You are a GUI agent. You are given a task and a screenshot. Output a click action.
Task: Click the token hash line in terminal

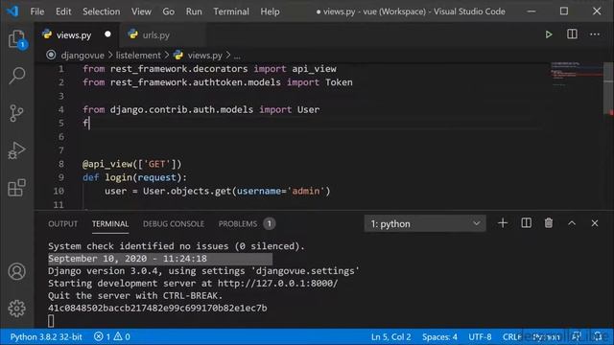pos(157,308)
